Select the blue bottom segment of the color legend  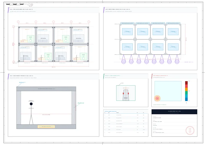pyautogui.click(x=186, y=99)
